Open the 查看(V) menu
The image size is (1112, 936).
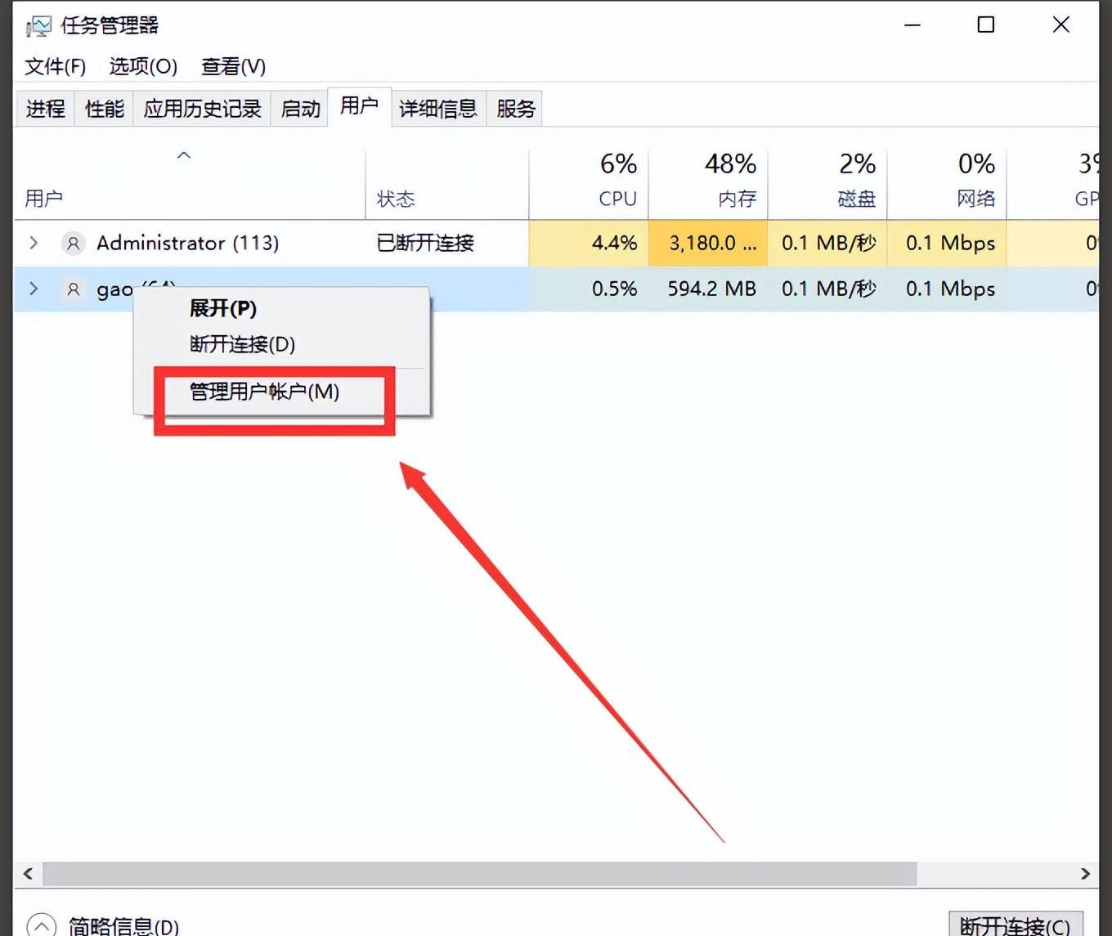[x=233, y=66]
